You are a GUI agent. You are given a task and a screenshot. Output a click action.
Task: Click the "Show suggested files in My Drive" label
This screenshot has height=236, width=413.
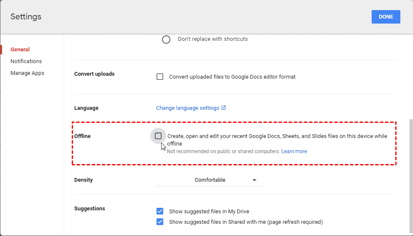click(x=212, y=212)
